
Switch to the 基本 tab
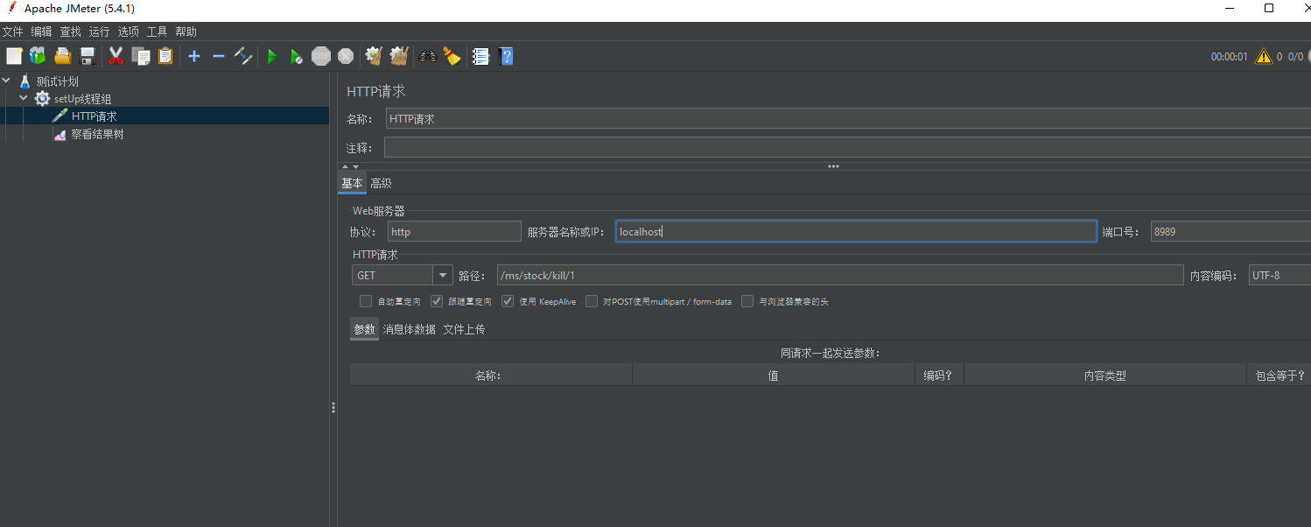[x=352, y=183]
